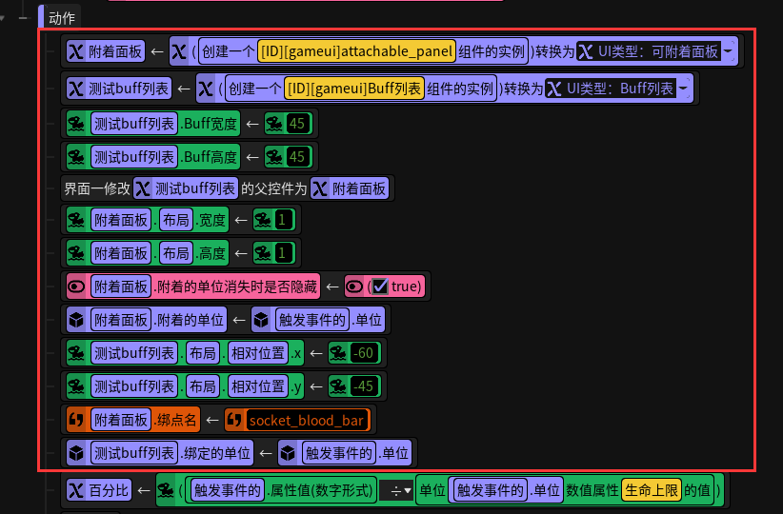Open the UI类型：可附着面板 dropdown arrow

pos(728,51)
